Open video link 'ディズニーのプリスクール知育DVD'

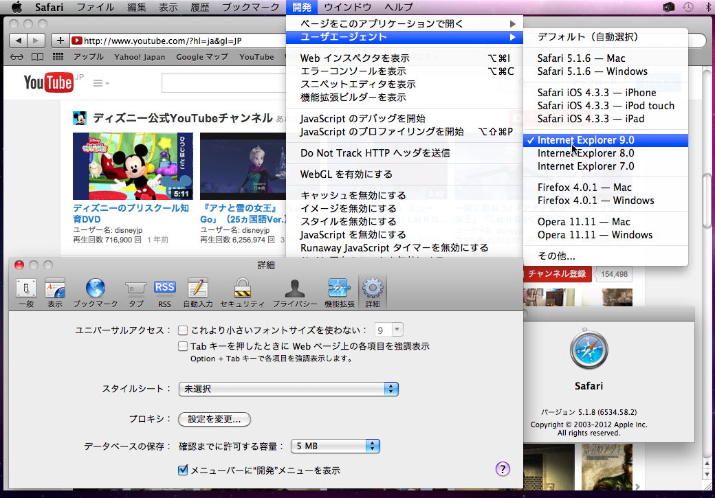pos(131,213)
